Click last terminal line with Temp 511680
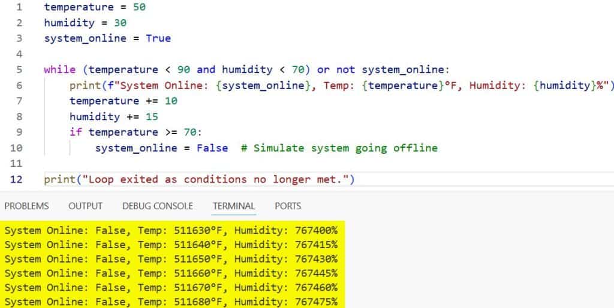The image size is (614, 308). [171, 301]
